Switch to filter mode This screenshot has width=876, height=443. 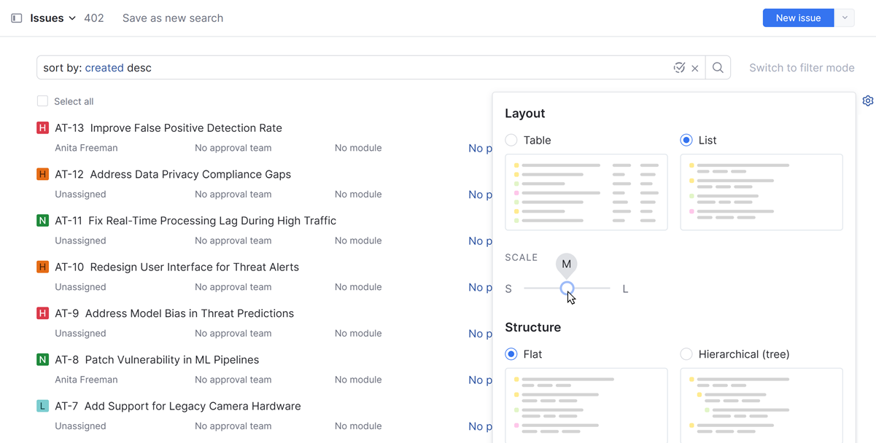tap(802, 68)
